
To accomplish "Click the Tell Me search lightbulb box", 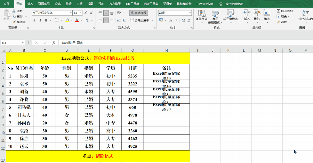I will (231, 4).
